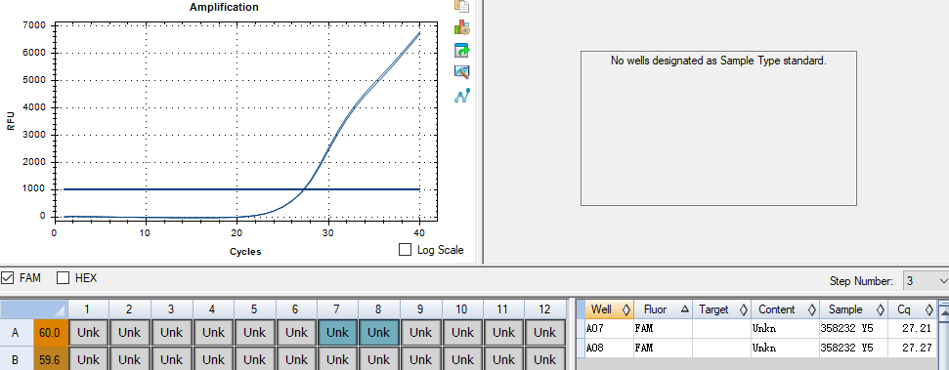This screenshot has width=949, height=370.
Task: Select the A08 row in results table
Action: coord(755,348)
